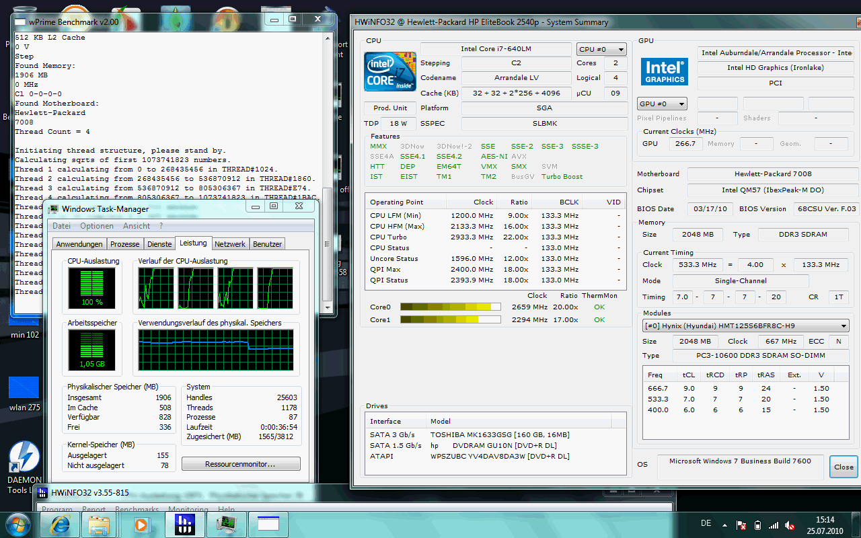The height and width of the screenshot is (538, 861).
Task: Select the WPSZUBC YV4DAV8DA3W drive row
Action: (496, 456)
